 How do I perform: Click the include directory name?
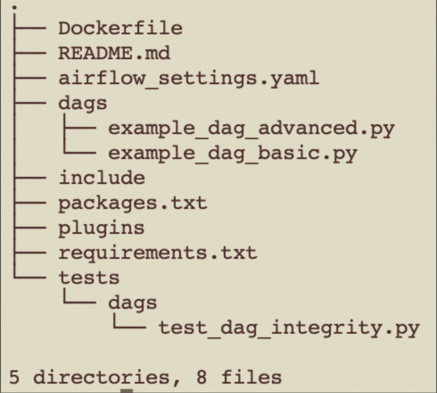click(x=102, y=178)
